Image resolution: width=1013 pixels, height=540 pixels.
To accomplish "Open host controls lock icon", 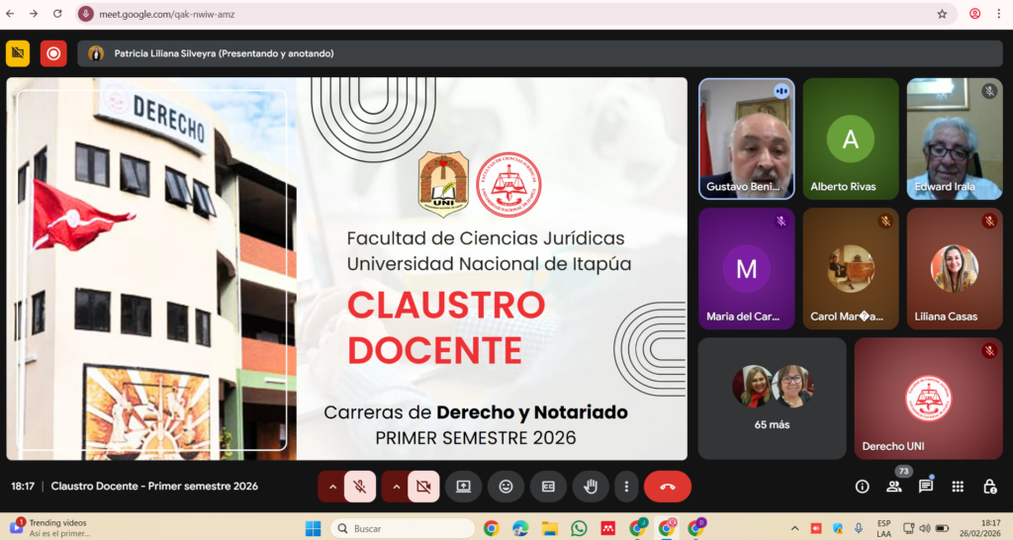I will 989,487.
